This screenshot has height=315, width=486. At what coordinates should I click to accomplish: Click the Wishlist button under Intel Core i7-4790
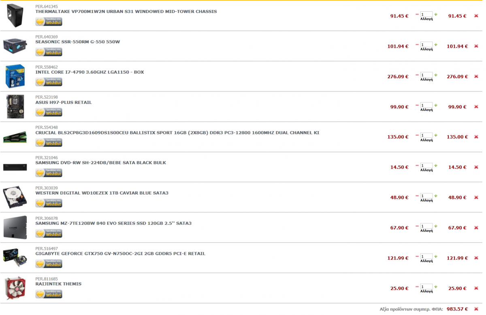(x=49, y=82)
